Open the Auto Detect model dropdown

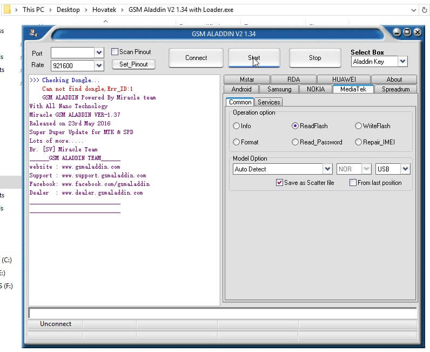point(327,169)
